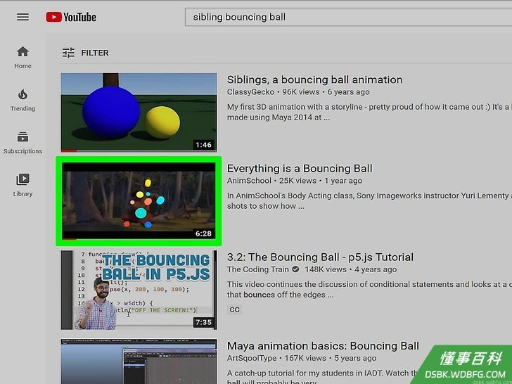Click the CC closed captions badge
The image size is (512, 384).
coord(234,309)
